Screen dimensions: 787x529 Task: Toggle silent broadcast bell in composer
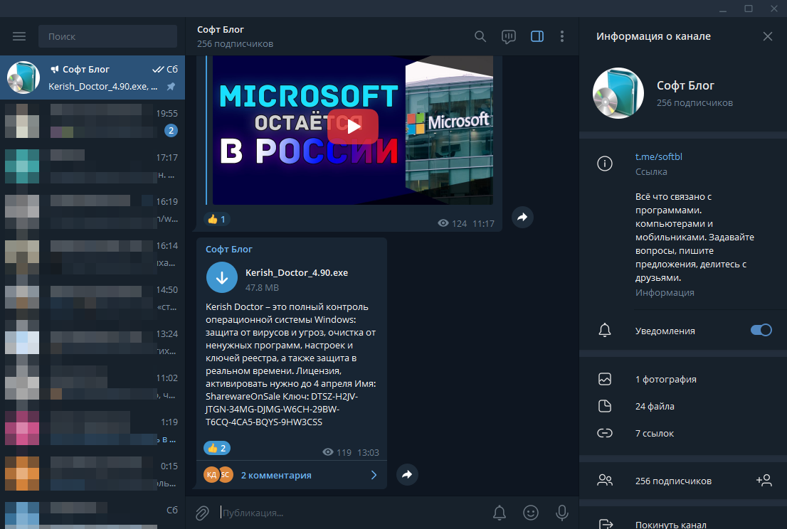coord(500,513)
